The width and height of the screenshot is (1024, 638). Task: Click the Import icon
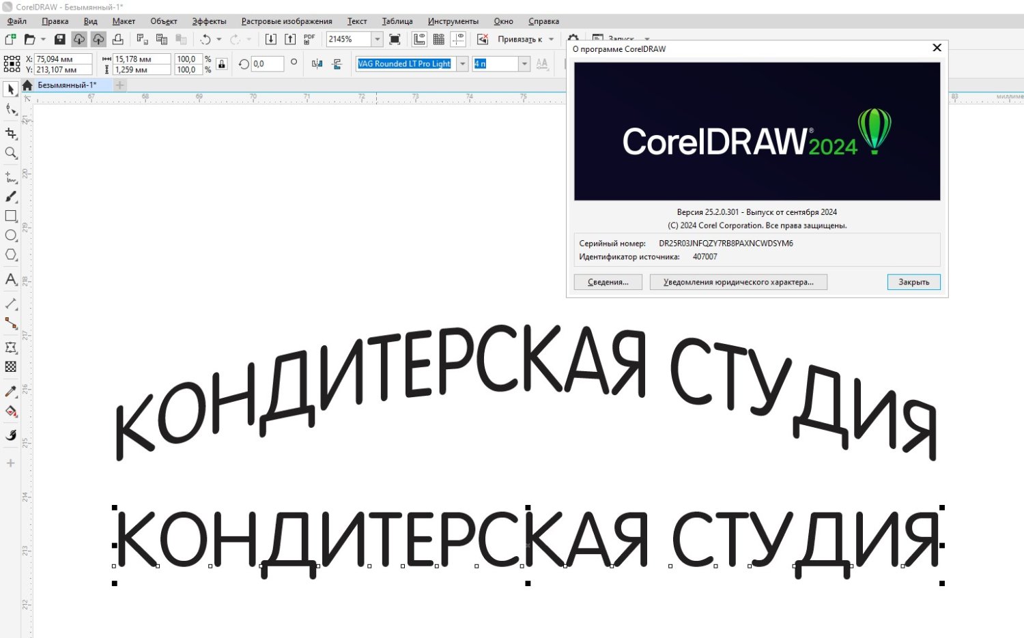click(x=271, y=40)
